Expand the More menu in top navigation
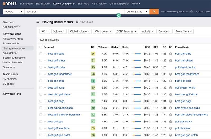 136,4
